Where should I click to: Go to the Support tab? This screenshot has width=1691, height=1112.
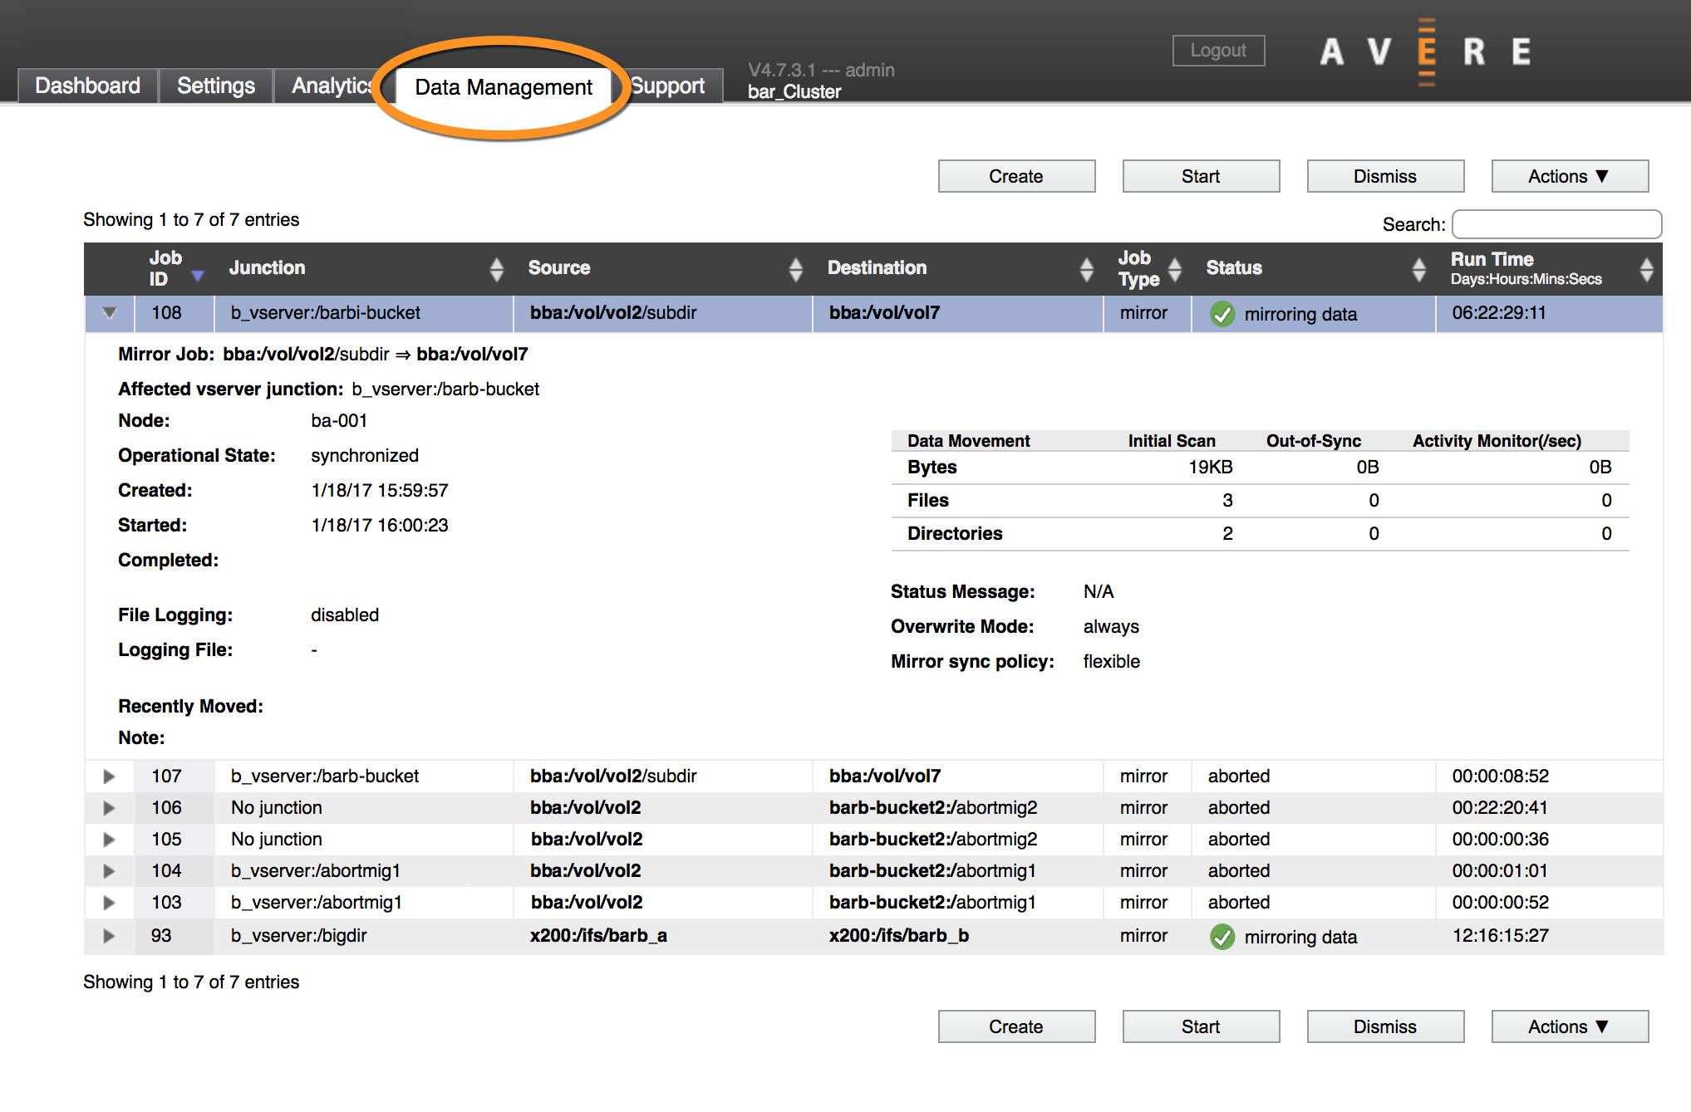pyautogui.click(x=667, y=86)
